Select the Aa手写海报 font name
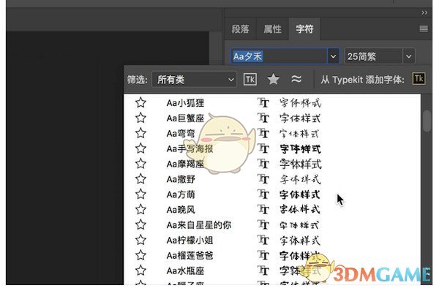Viewport: 439px width, 288px height. 190,149
